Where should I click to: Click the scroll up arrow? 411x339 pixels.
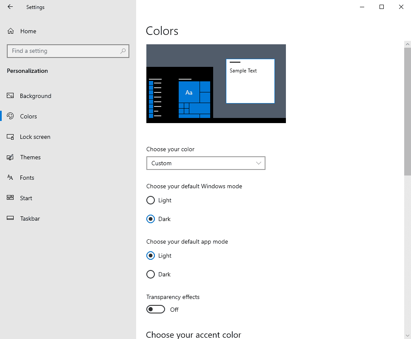pyautogui.click(x=407, y=44)
